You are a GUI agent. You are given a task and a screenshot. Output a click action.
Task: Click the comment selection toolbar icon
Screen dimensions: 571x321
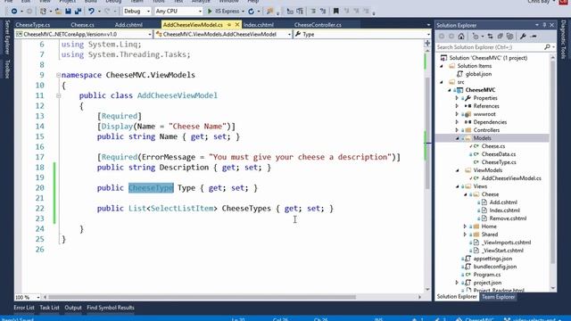[x=313, y=12]
